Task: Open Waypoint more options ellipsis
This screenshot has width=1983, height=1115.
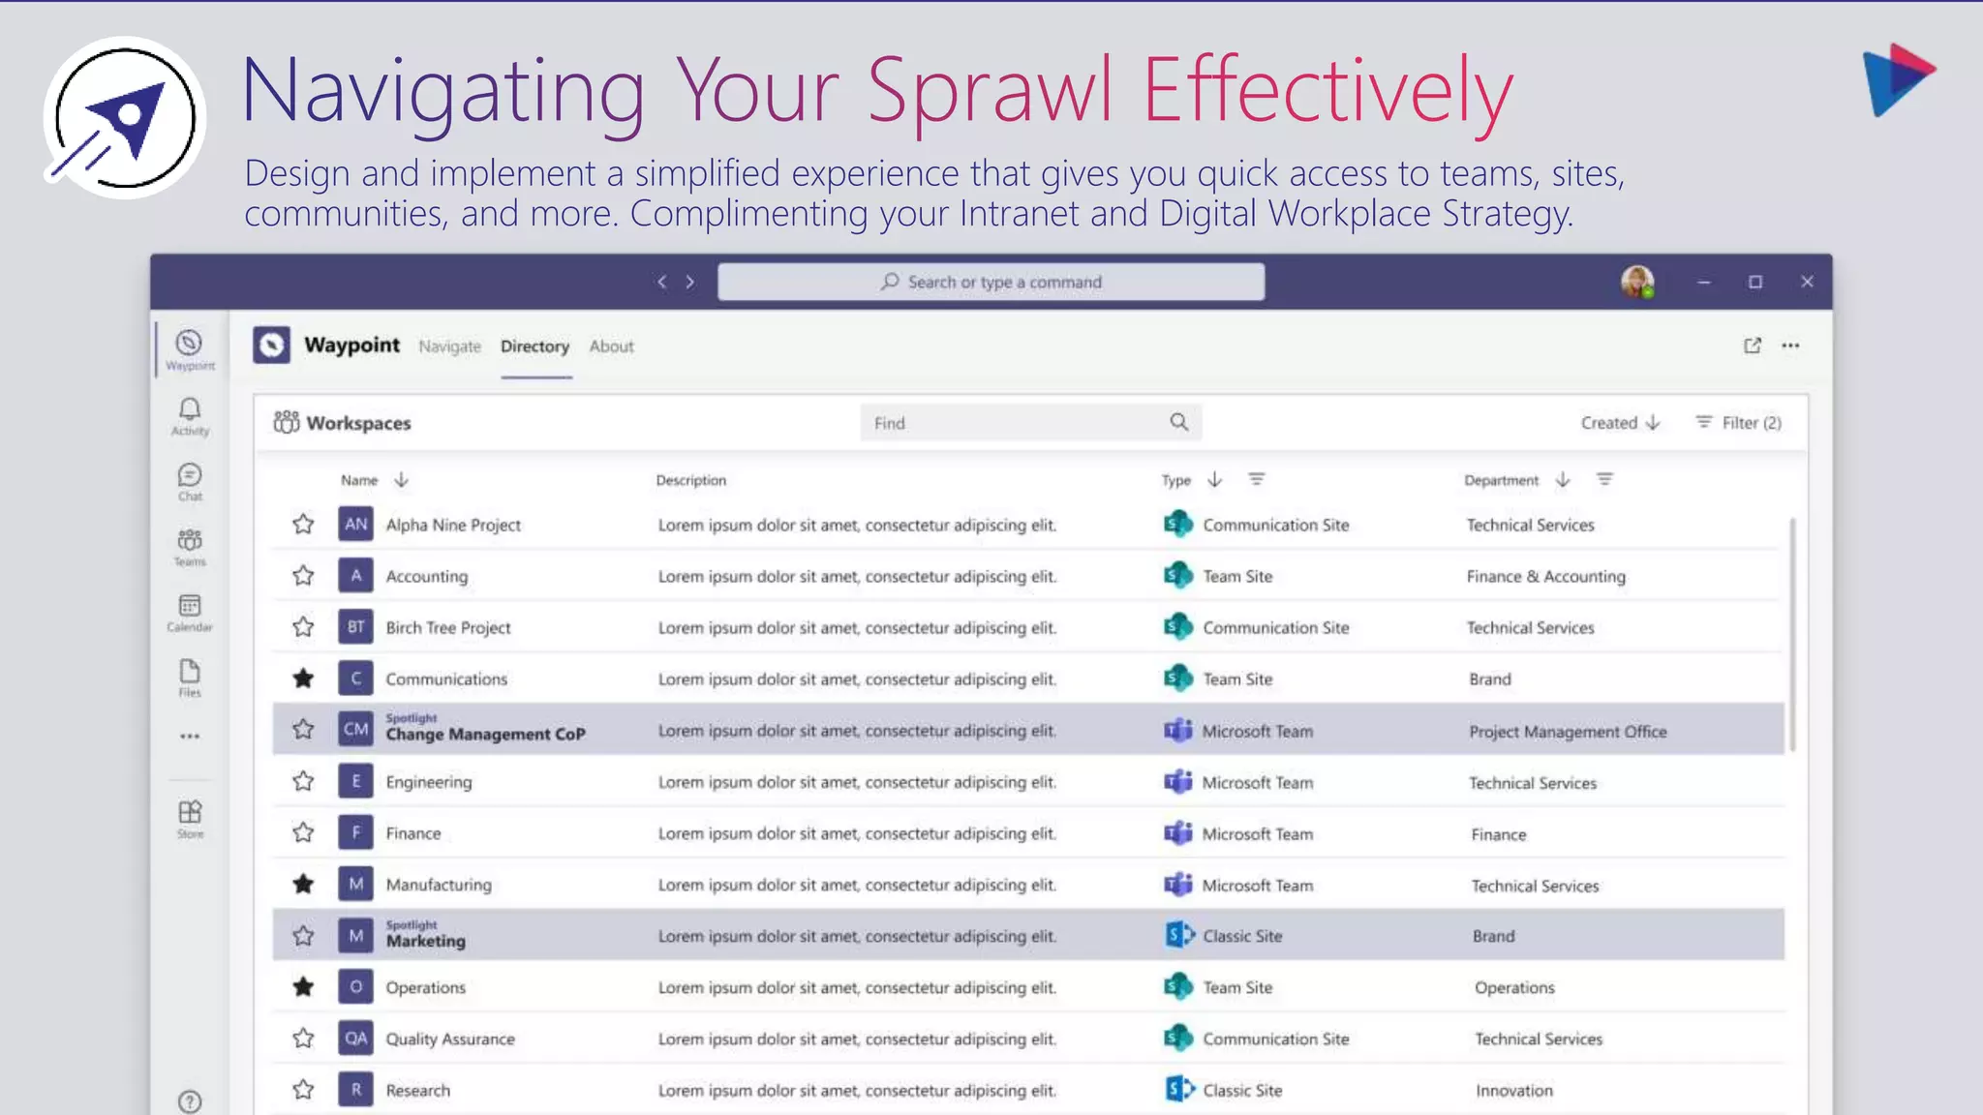Action: tap(1790, 346)
